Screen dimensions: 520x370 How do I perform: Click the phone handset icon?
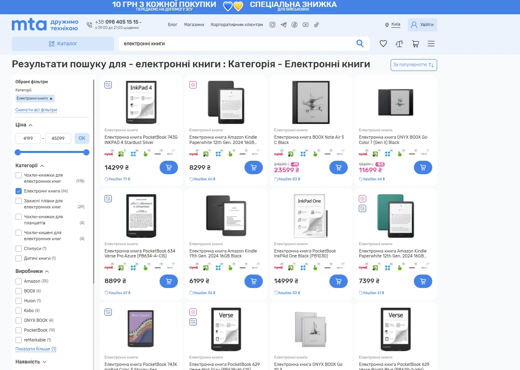coord(89,25)
